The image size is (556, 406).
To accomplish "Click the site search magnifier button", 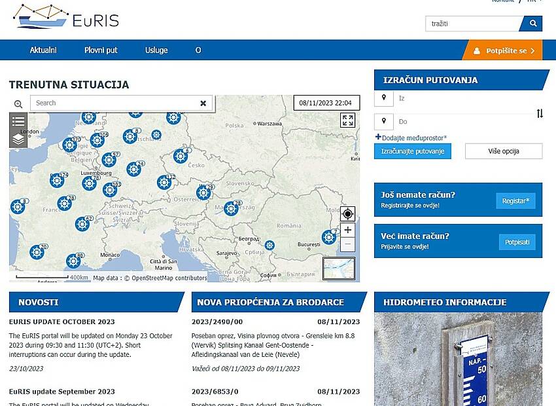I will pos(532,24).
